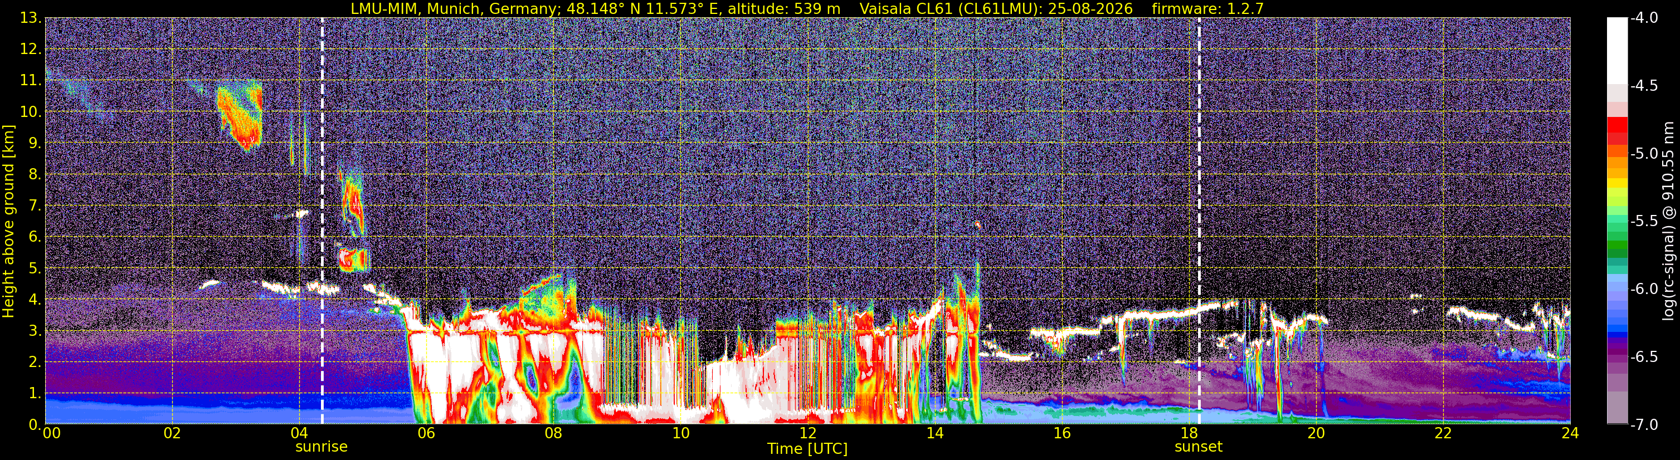Click the x-axis tick label '24'

pos(1570,433)
